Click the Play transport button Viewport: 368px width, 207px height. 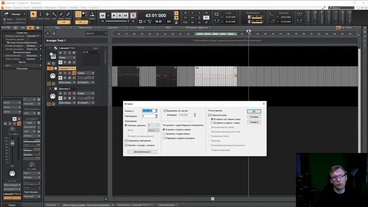tap(114, 16)
